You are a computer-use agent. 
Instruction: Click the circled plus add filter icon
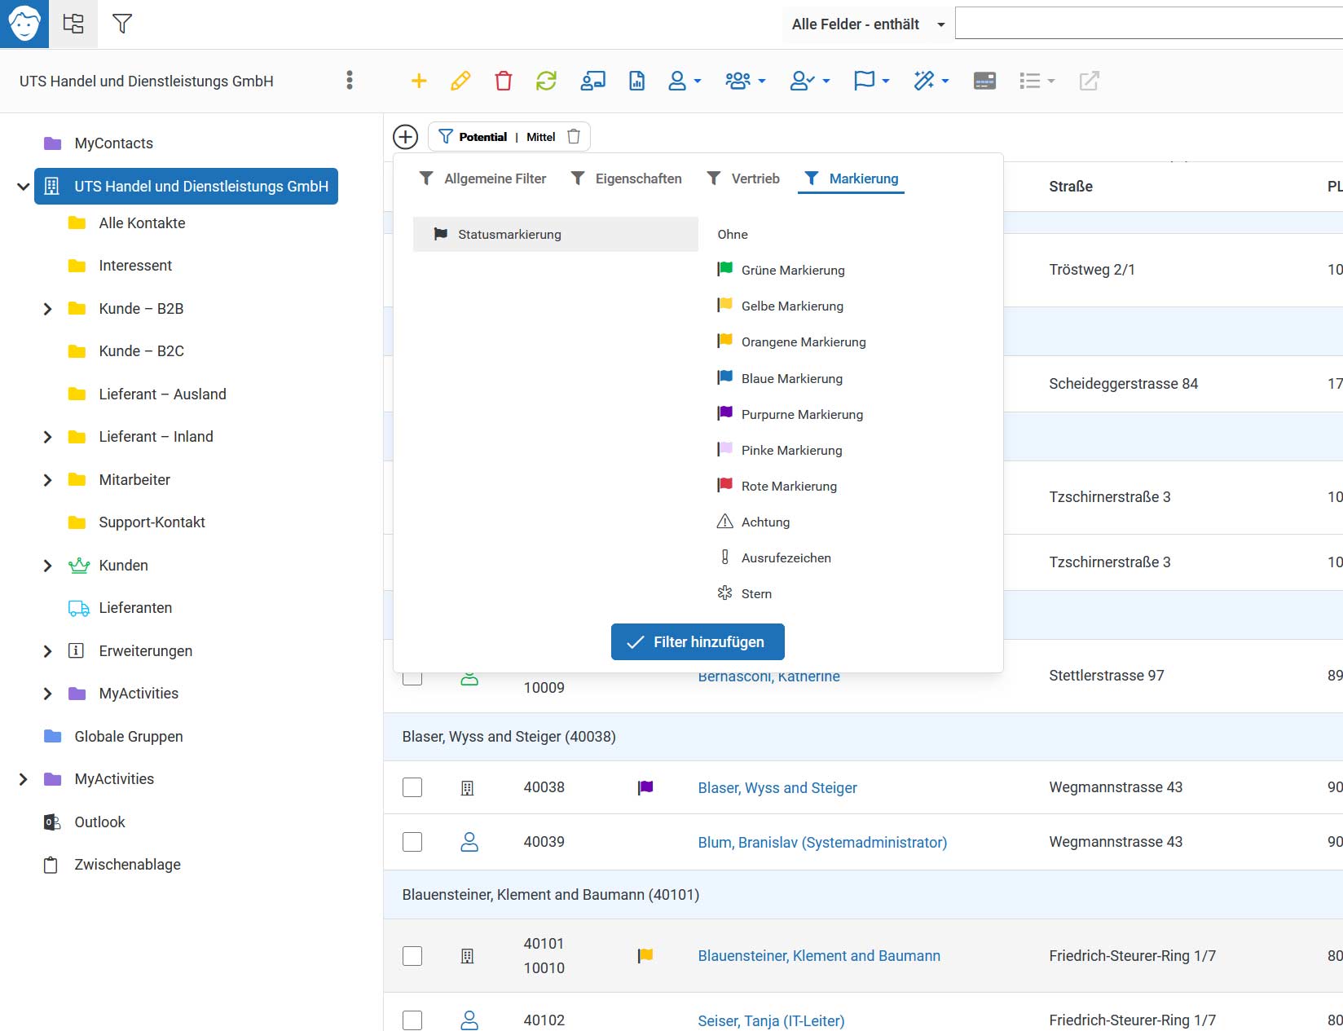tap(405, 137)
